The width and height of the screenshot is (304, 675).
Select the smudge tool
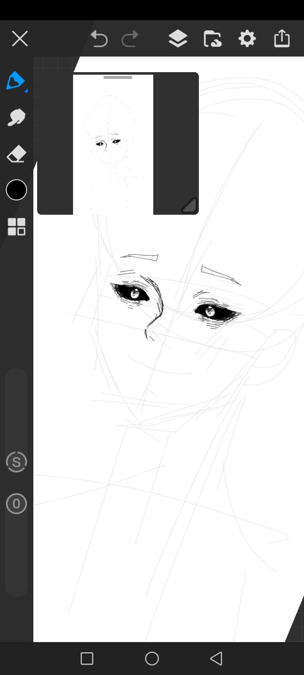pyautogui.click(x=16, y=117)
